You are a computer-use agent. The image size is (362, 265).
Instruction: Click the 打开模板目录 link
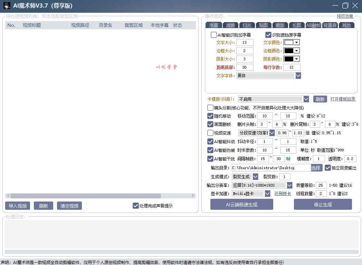(x=343, y=99)
